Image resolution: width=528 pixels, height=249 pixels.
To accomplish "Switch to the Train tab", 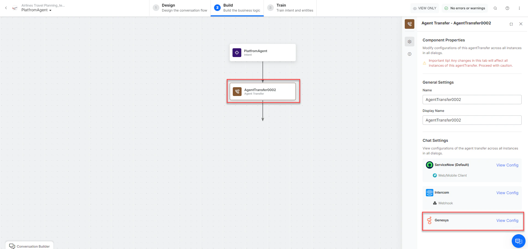I will pos(290,8).
